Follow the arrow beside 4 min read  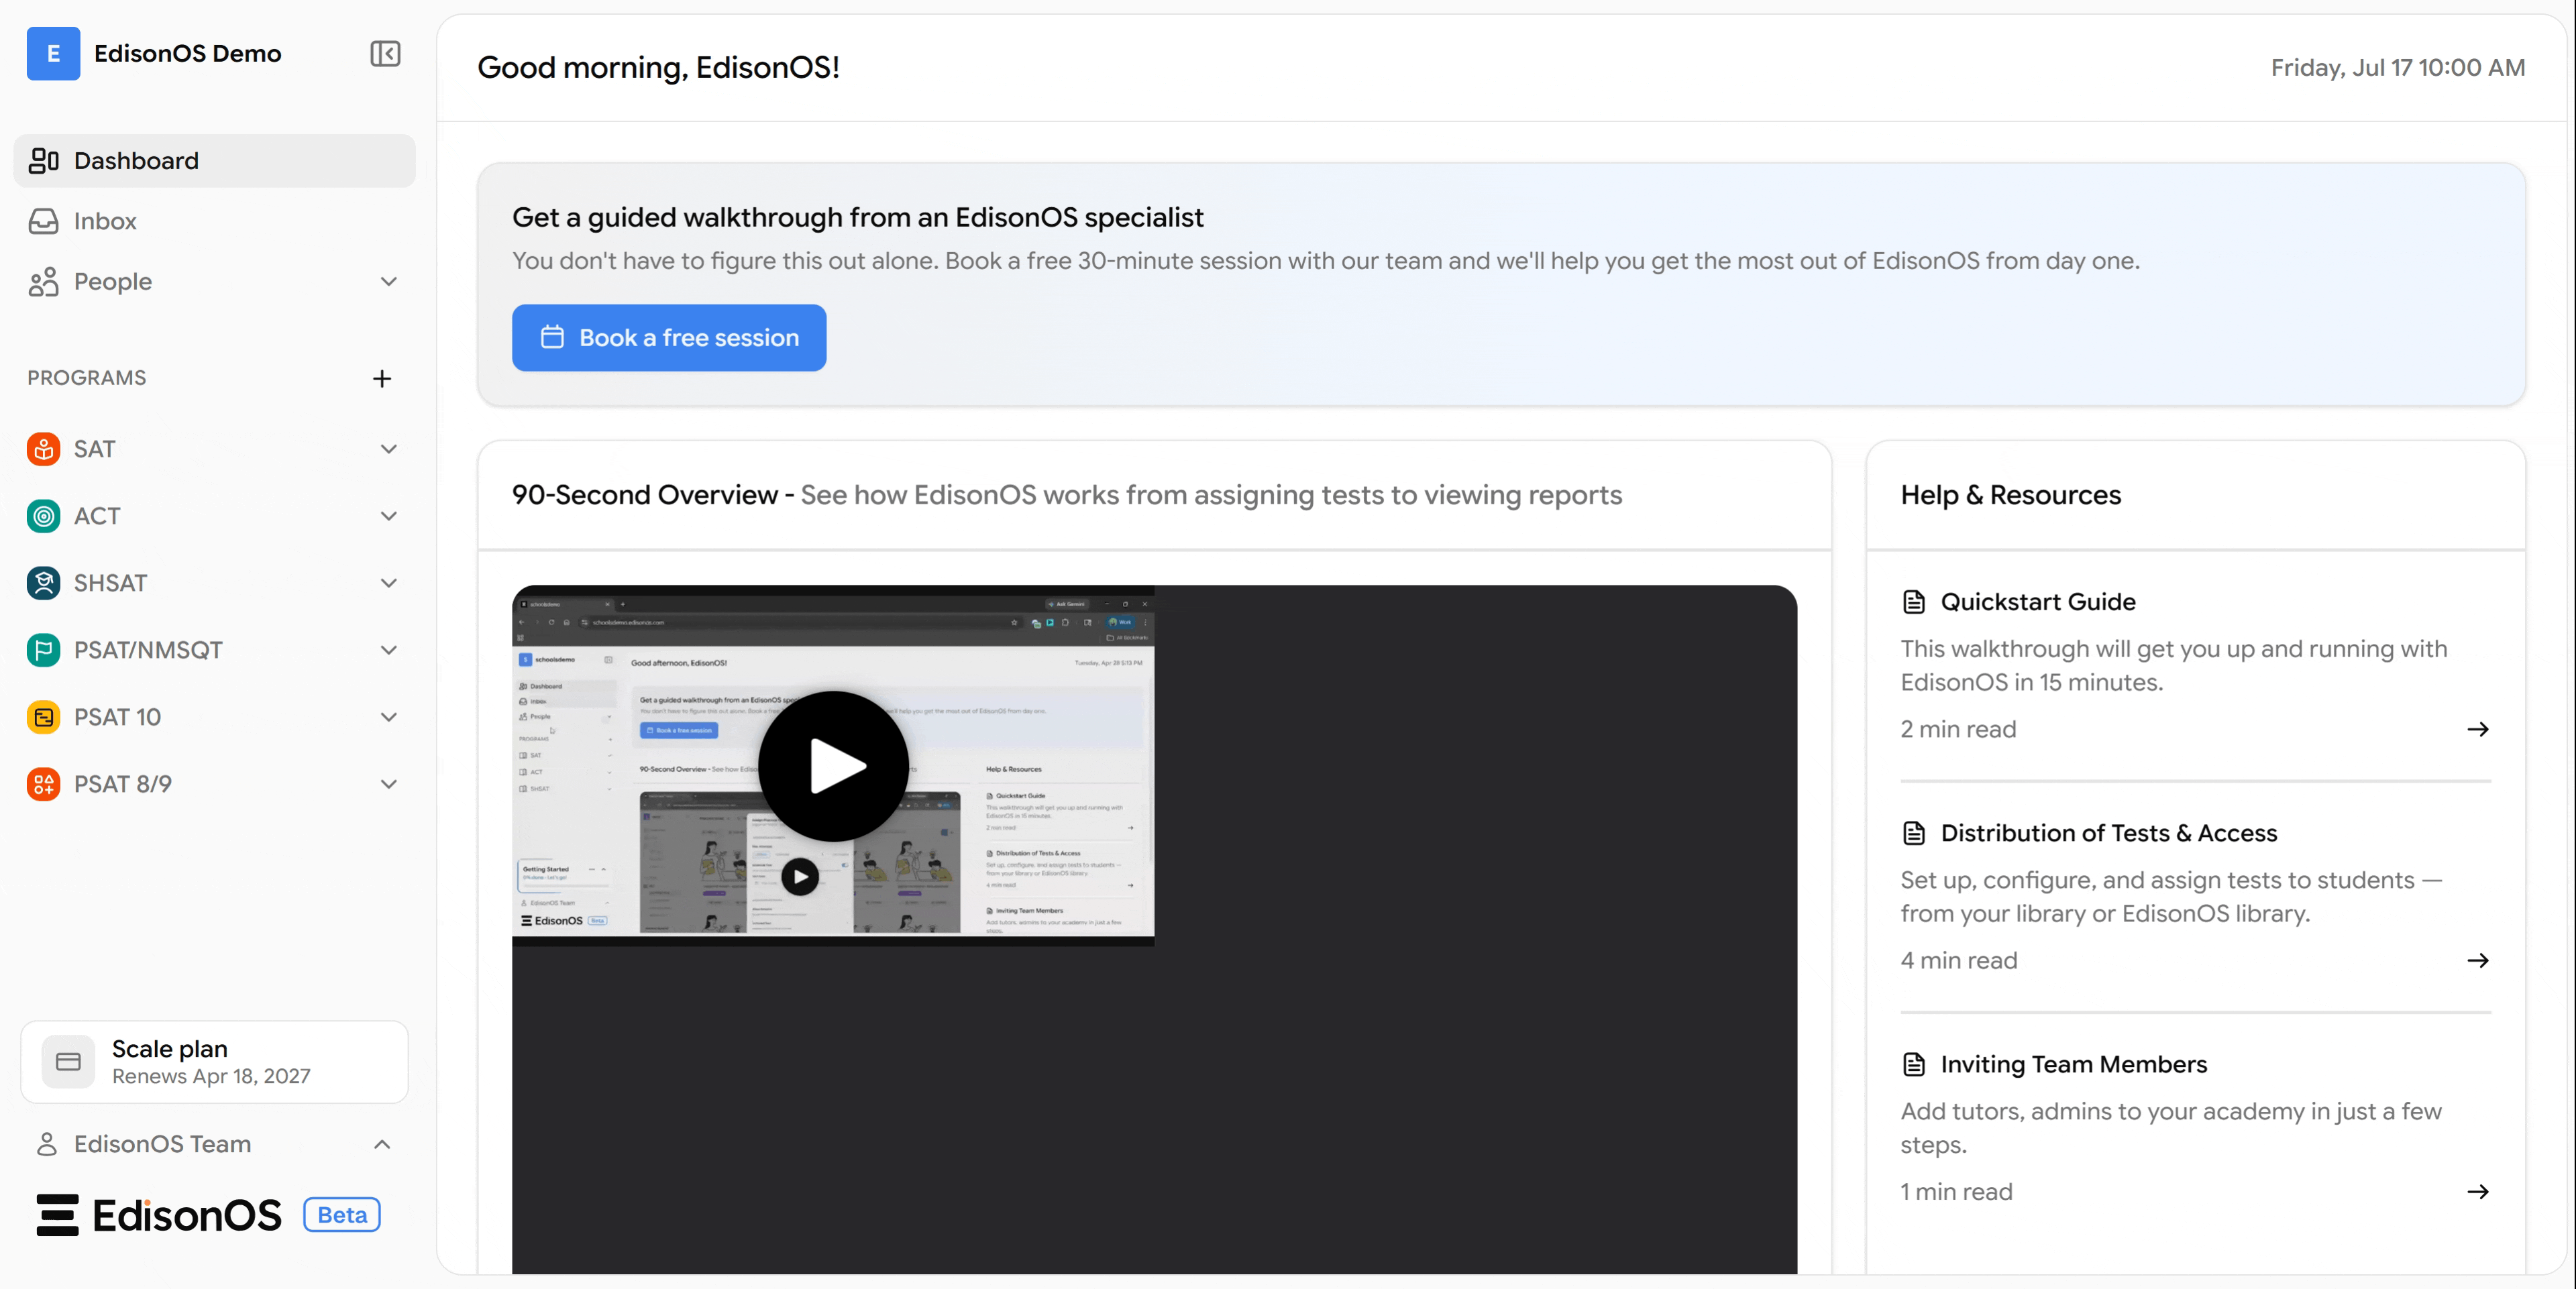tap(2478, 961)
